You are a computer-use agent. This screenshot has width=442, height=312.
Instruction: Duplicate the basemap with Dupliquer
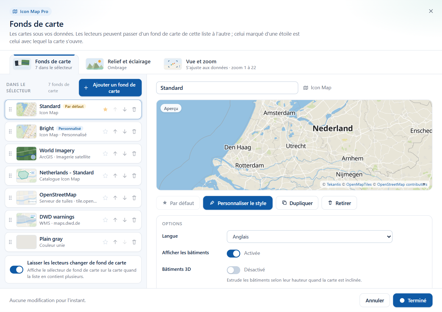297,203
